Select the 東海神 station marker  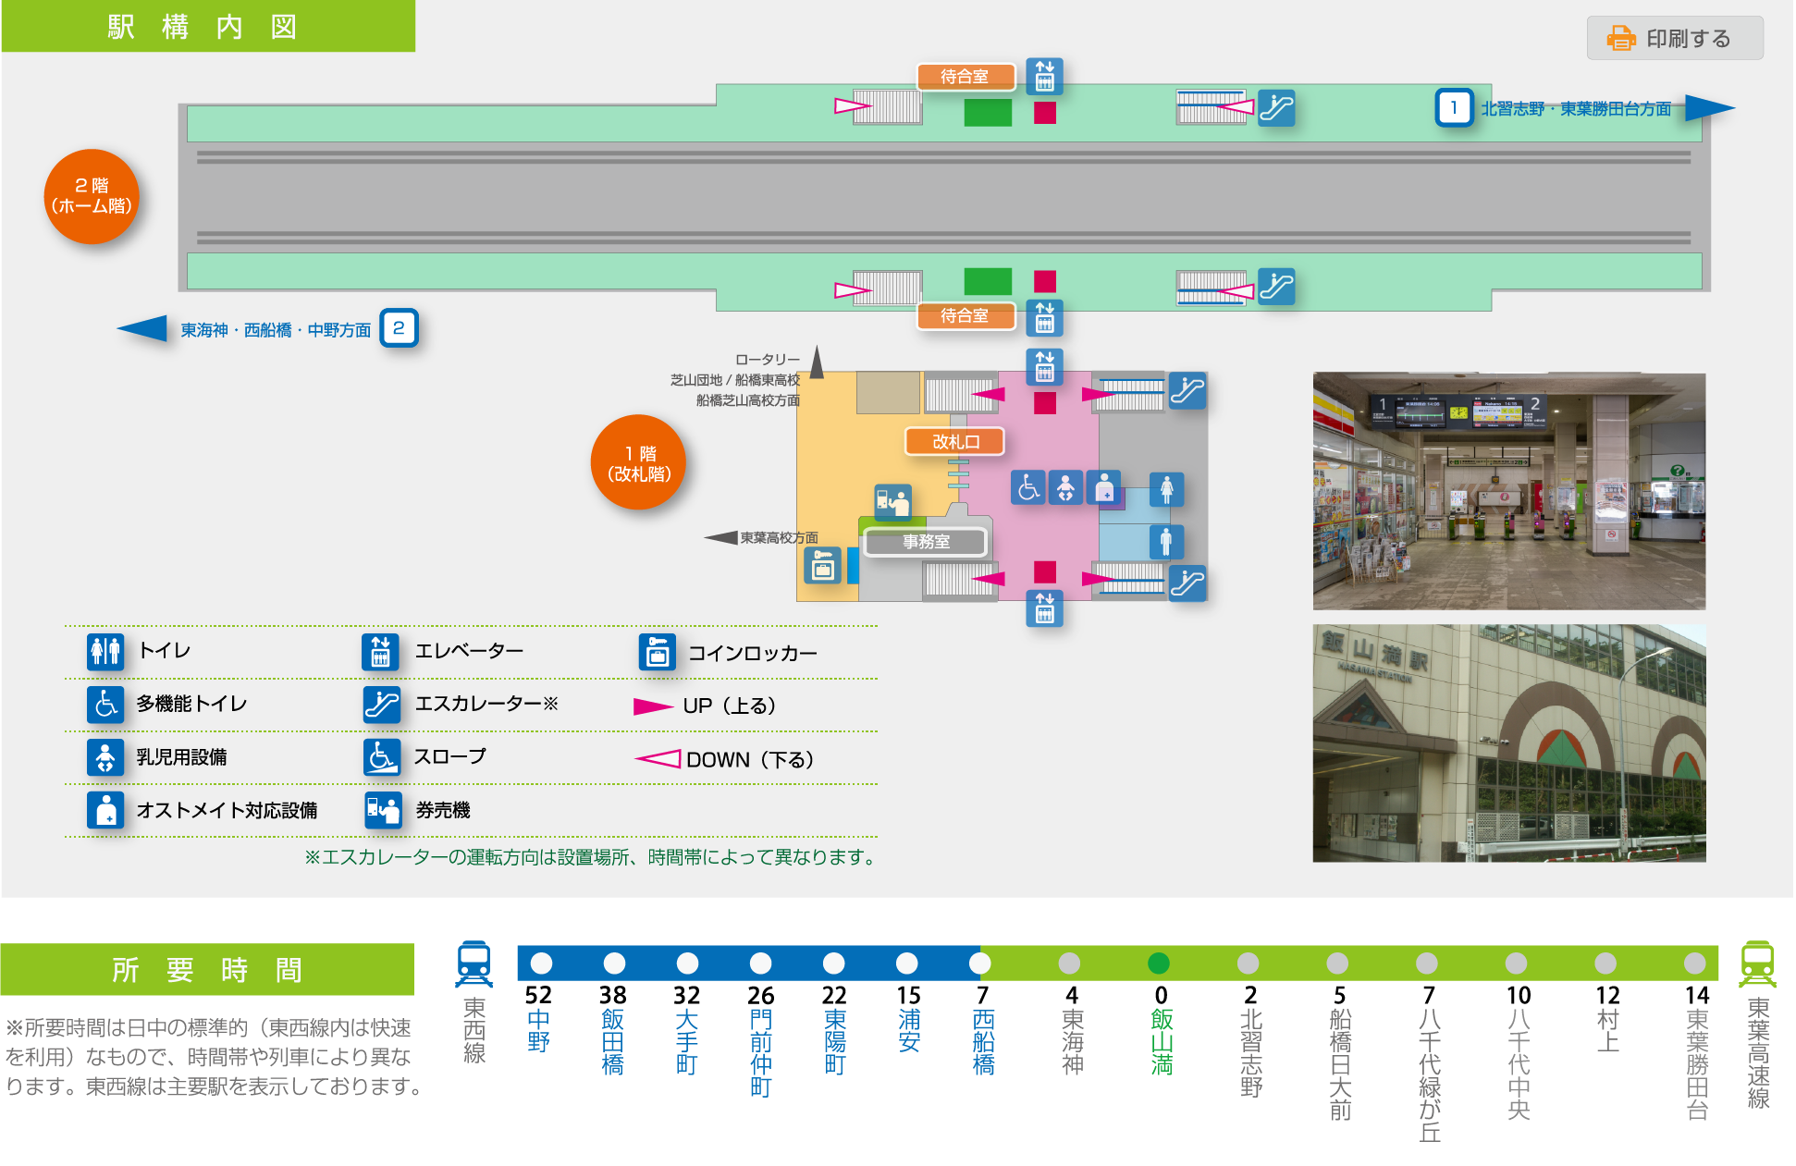point(1069,963)
